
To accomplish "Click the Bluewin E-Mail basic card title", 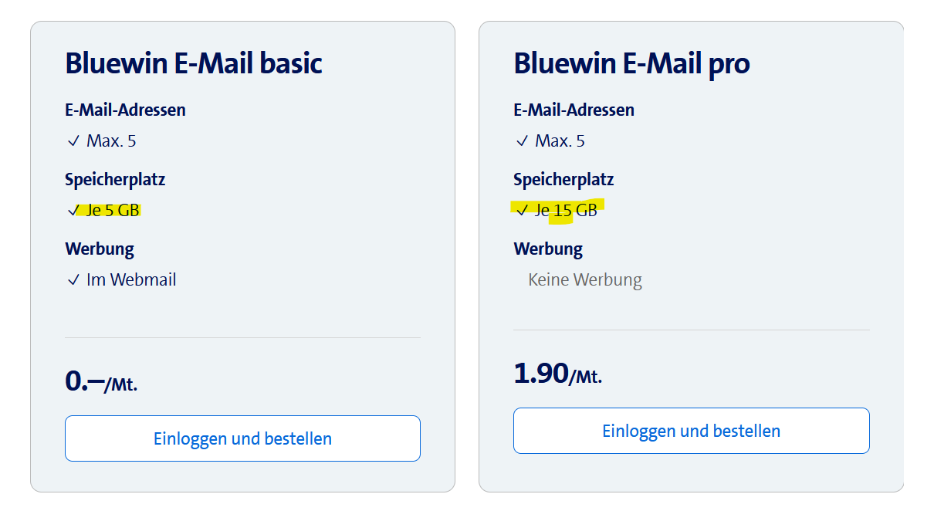I will click(x=194, y=63).
